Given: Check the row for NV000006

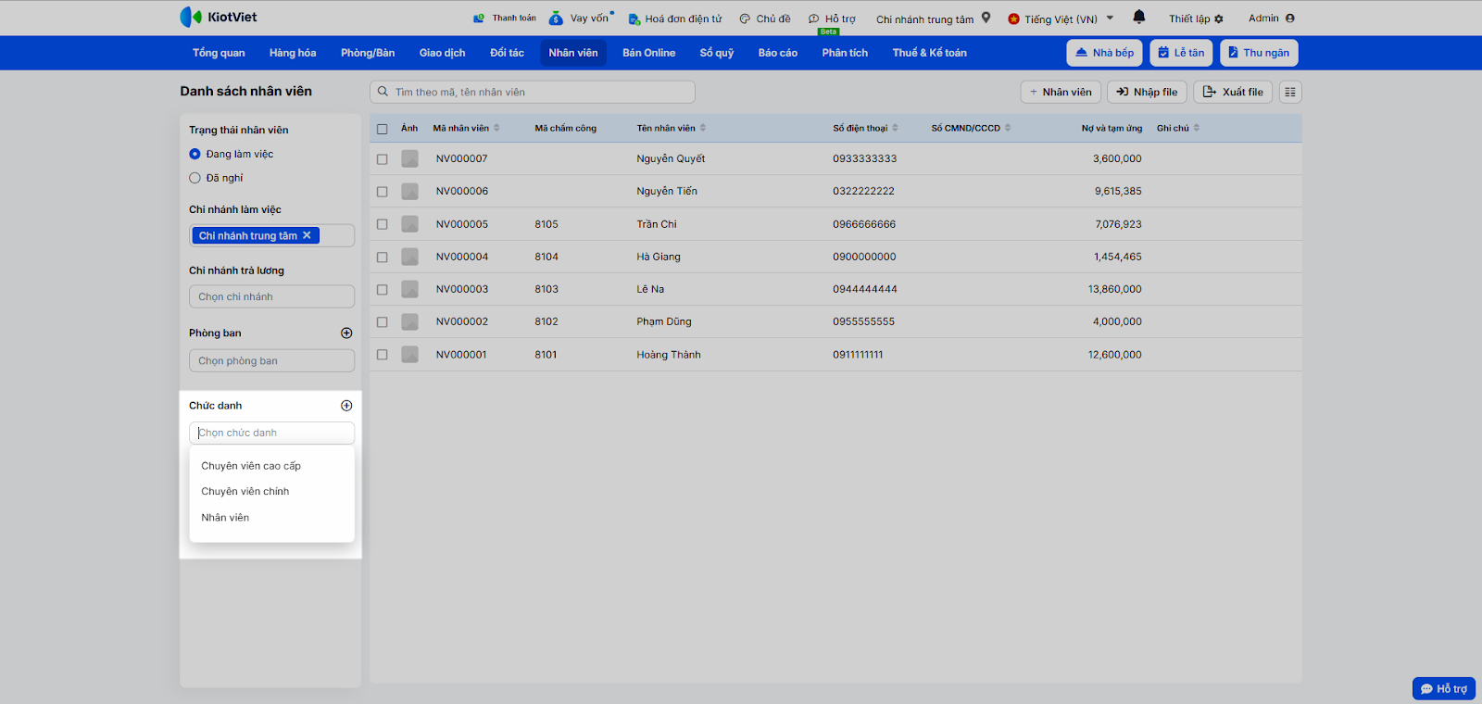Looking at the screenshot, I should [x=382, y=192].
